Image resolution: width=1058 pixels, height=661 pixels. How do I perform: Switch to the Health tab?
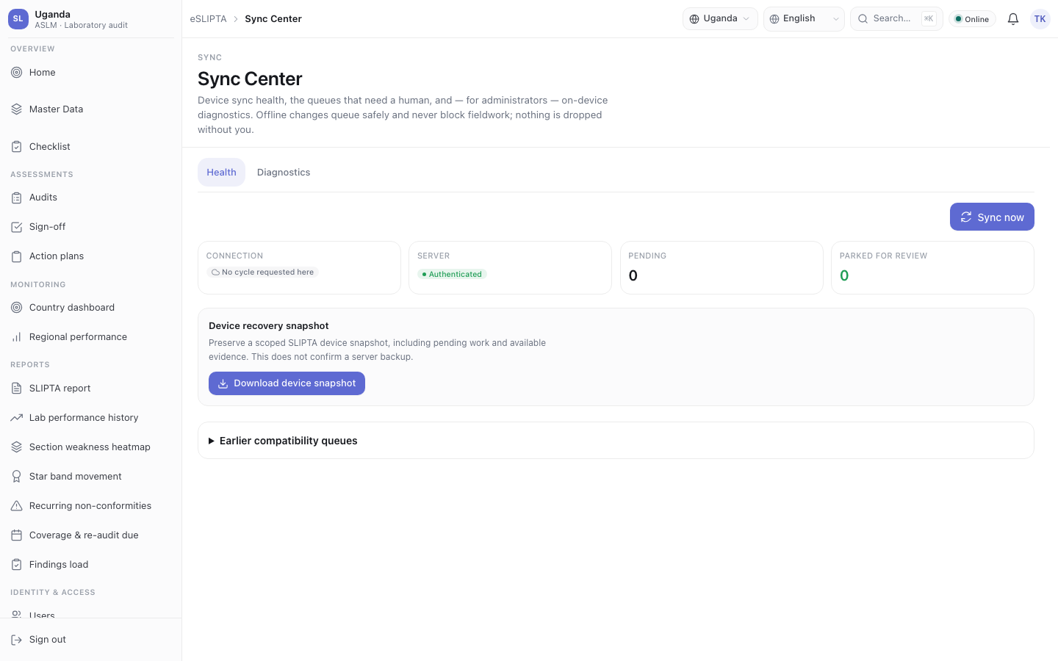pyautogui.click(x=221, y=172)
